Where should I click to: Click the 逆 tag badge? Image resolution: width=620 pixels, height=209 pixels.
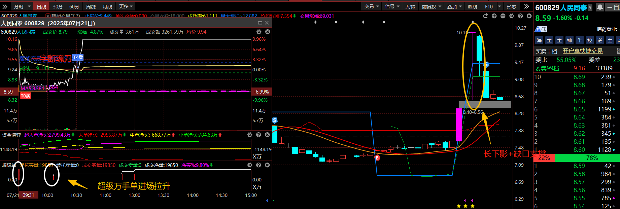tap(600, 40)
